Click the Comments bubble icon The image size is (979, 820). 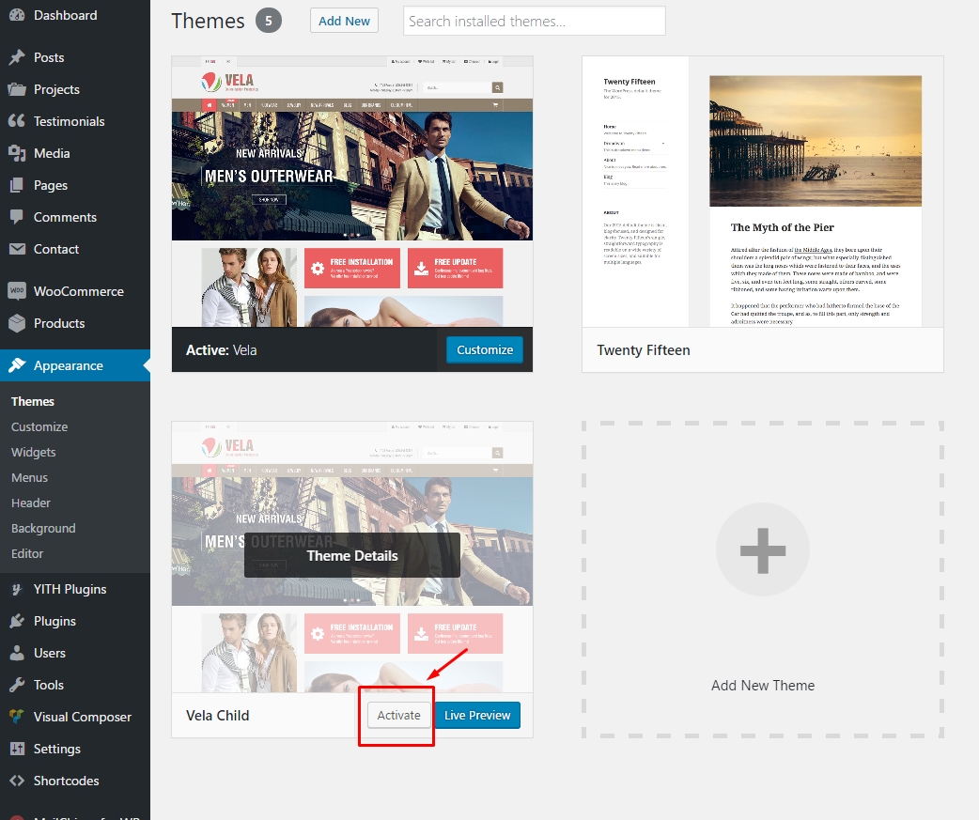(18, 217)
